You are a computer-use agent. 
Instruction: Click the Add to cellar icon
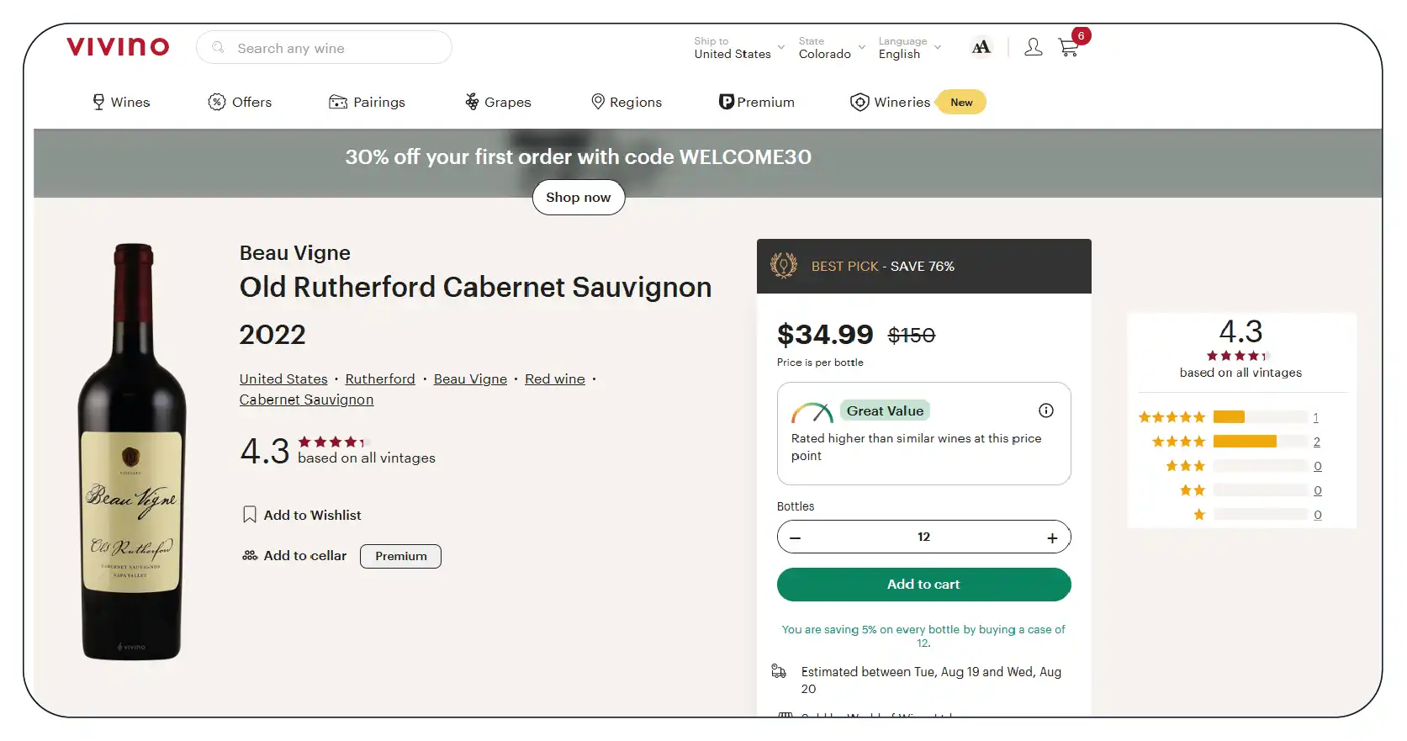pyautogui.click(x=250, y=556)
